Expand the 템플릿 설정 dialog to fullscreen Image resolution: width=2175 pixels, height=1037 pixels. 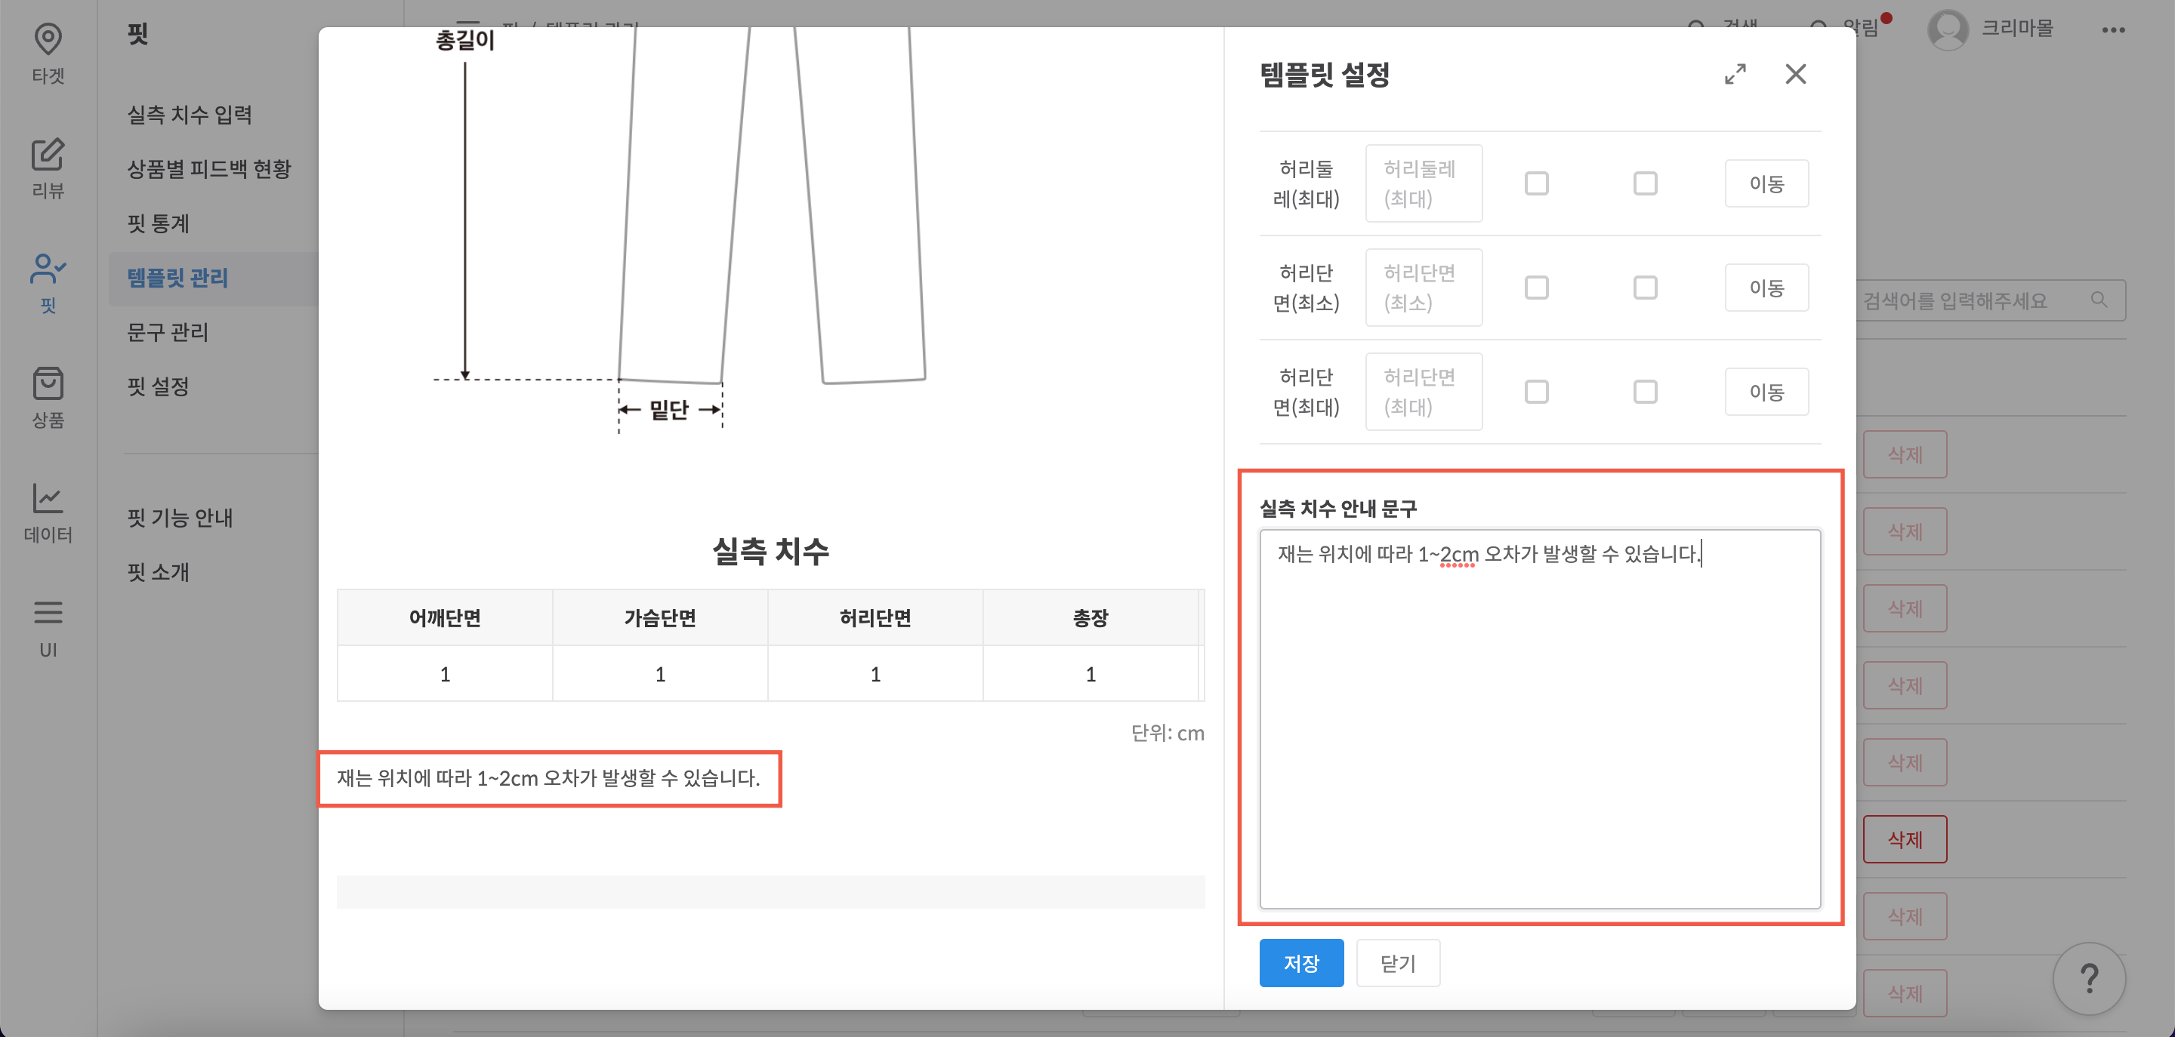coord(1736,74)
